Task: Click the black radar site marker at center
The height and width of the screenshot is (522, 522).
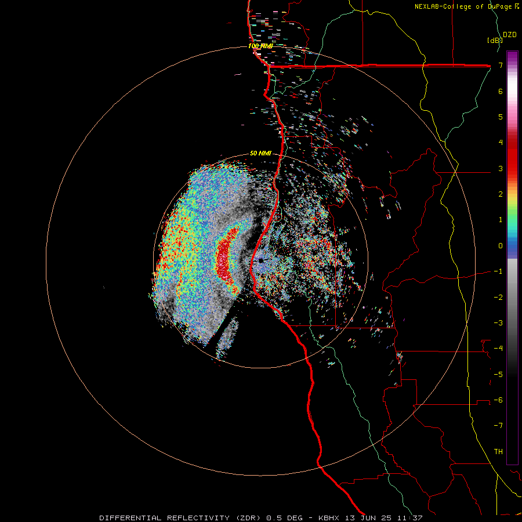Action: coord(260,260)
